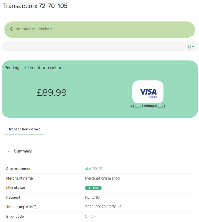Select the timestamp 2021-09-20 10:30:16
The height and width of the screenshot is (222, 199).
tap(103, 207)
